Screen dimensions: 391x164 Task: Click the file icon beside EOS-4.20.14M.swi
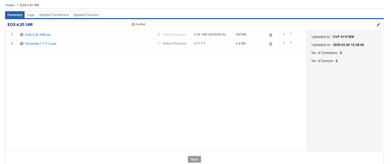(x=22, y=35)
